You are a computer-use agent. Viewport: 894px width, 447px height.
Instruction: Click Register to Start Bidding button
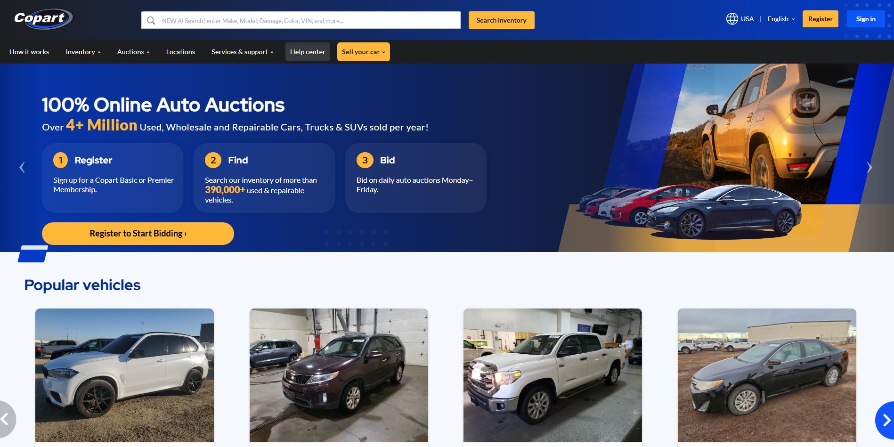tap(138, 234)
